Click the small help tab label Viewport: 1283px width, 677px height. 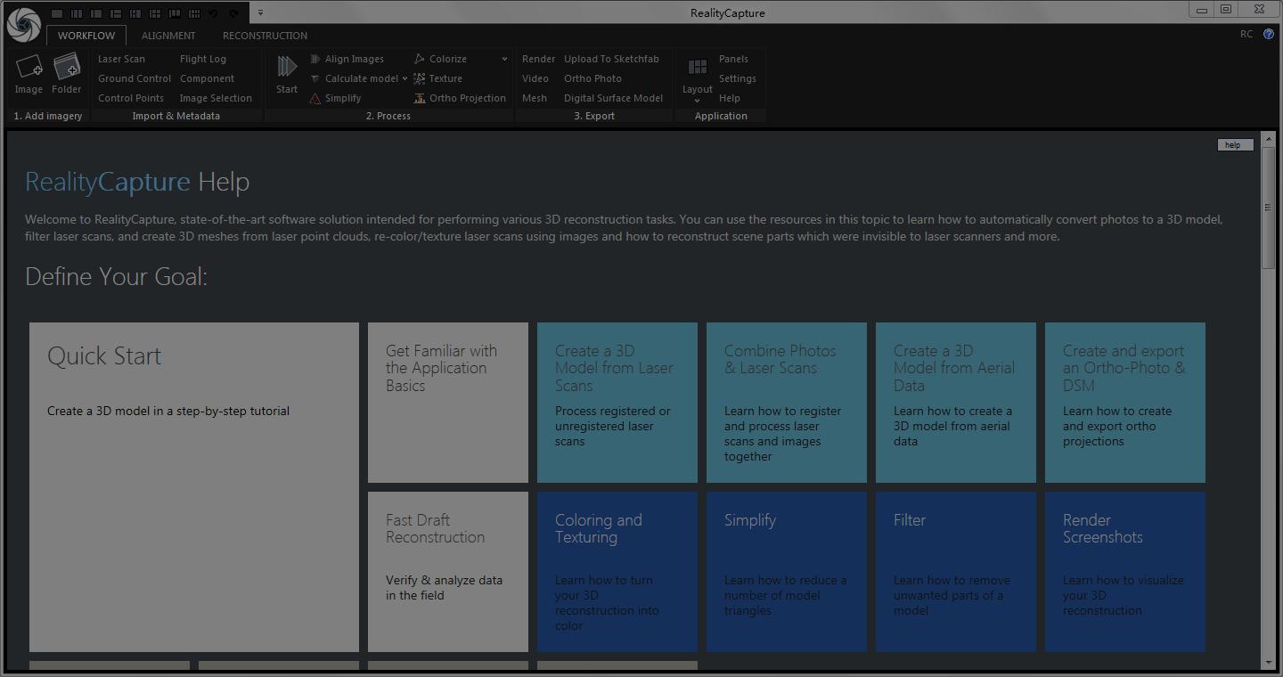pos(1234,144)
